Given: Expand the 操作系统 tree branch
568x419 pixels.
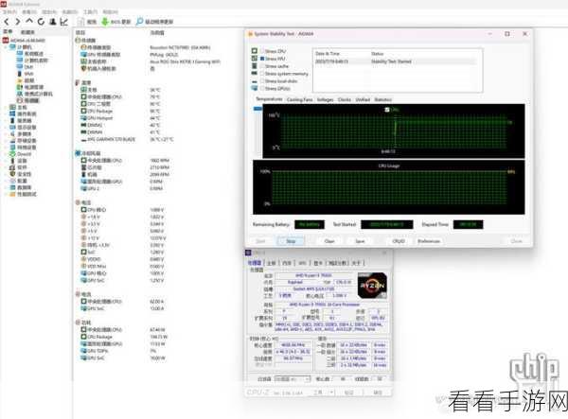Looking at the screenshot, I should [x=6, y=114].
